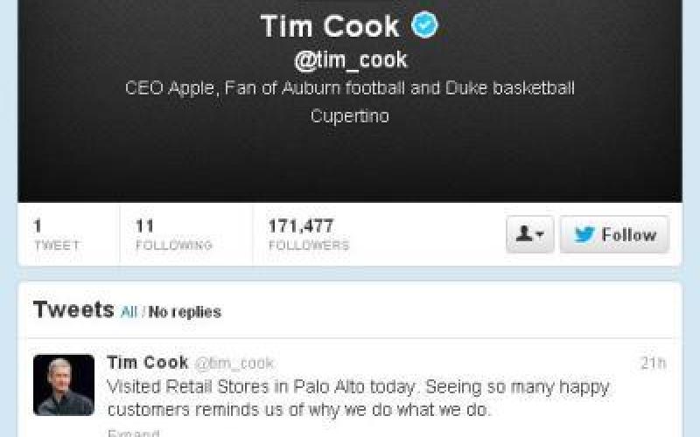Follow Tim Cook with the Follow button

click(614, 234)
